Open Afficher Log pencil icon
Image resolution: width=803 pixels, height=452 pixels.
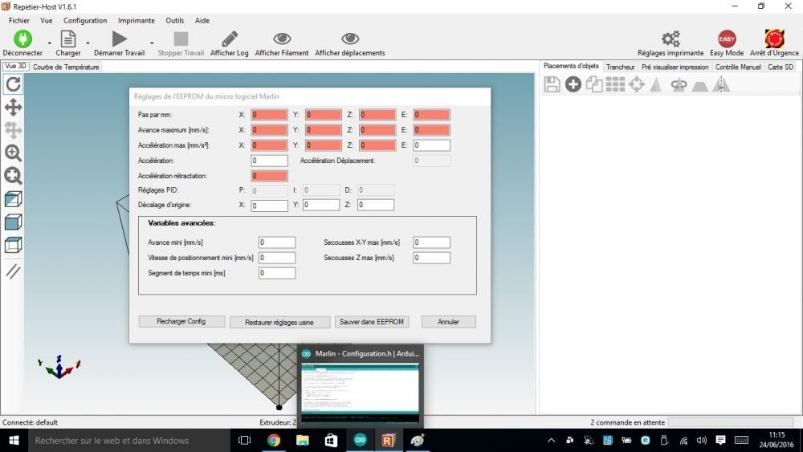click(x=230, y=39)
